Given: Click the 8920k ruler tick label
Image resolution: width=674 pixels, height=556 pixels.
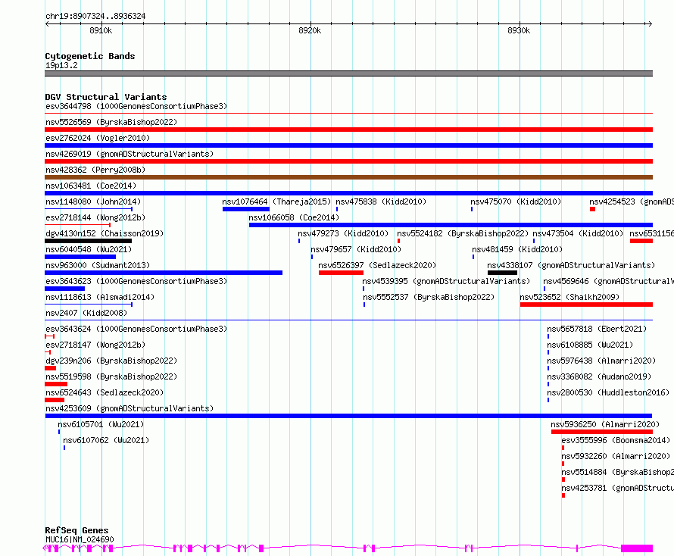Looking at the screenshot, I should tap(310, 30).
